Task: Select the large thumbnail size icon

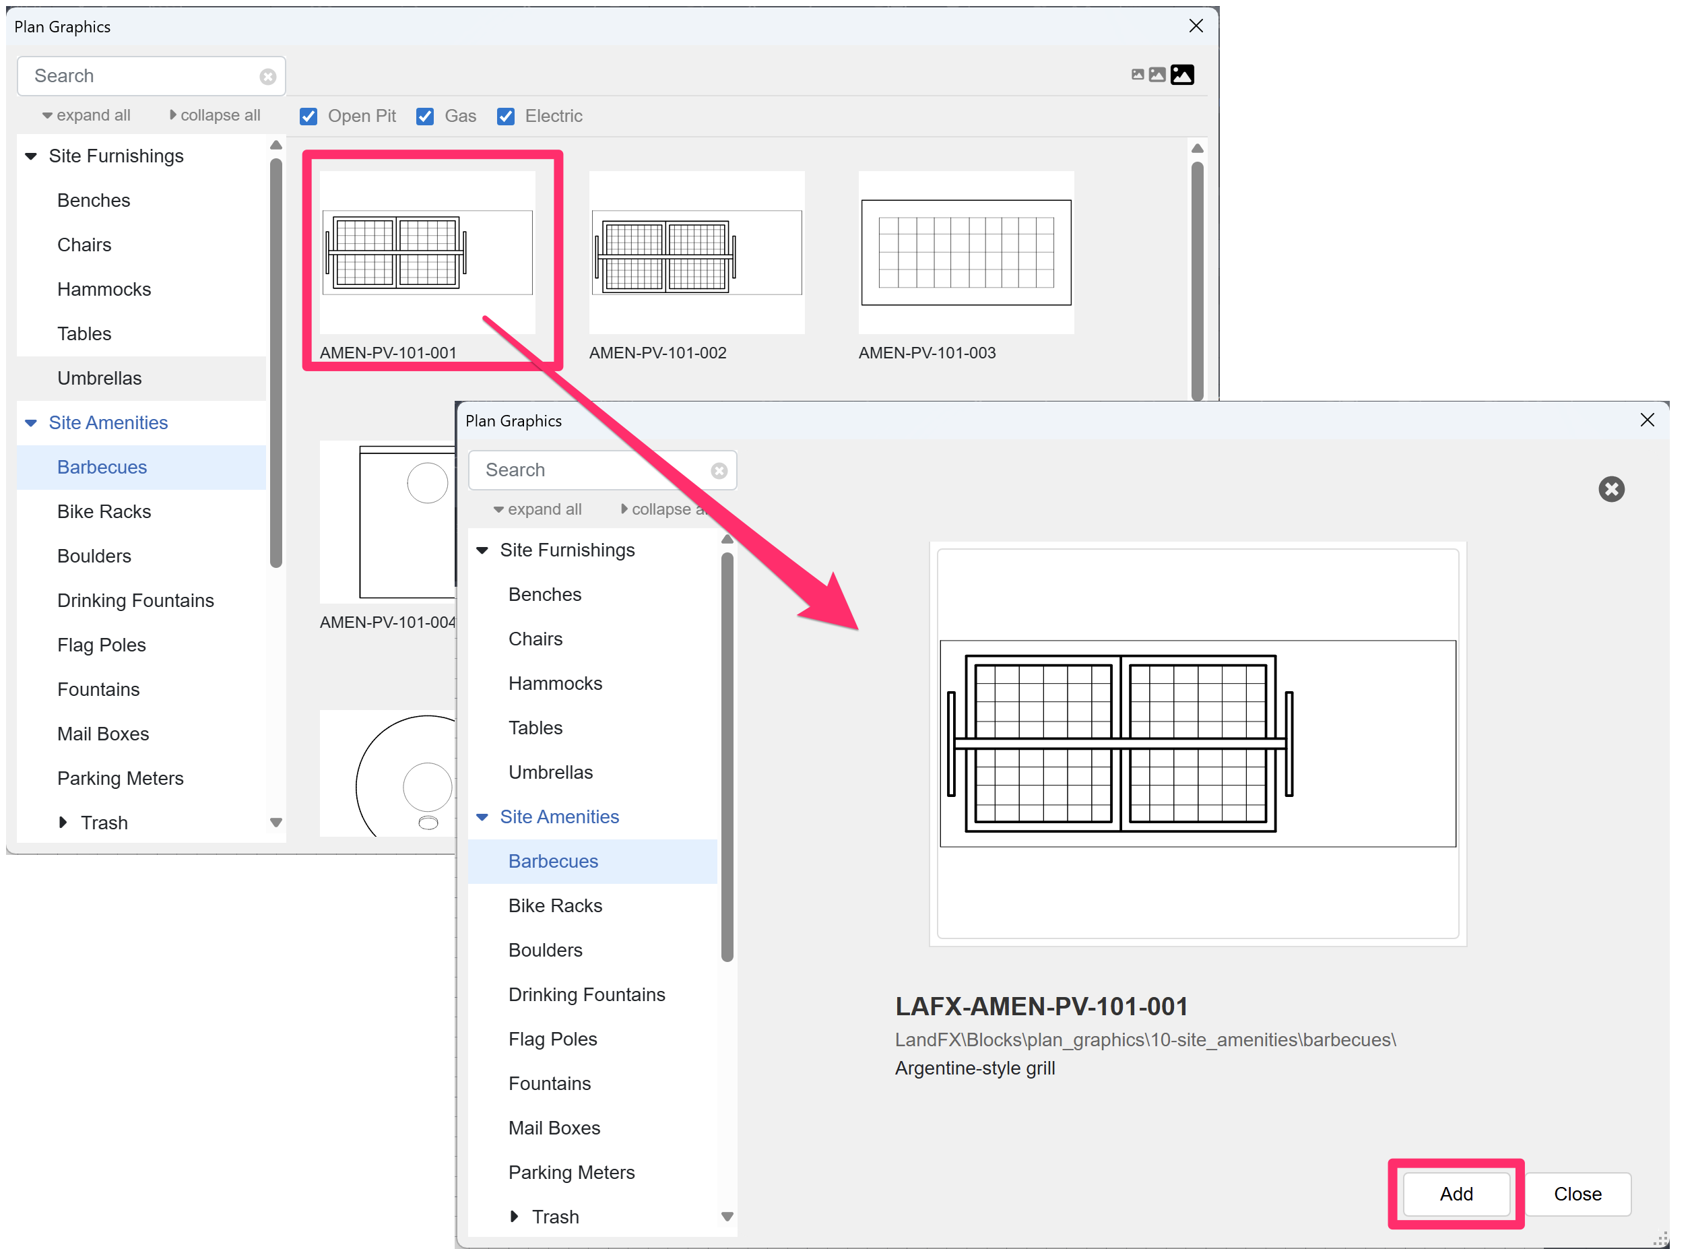Action: [x=1182, y=74]
